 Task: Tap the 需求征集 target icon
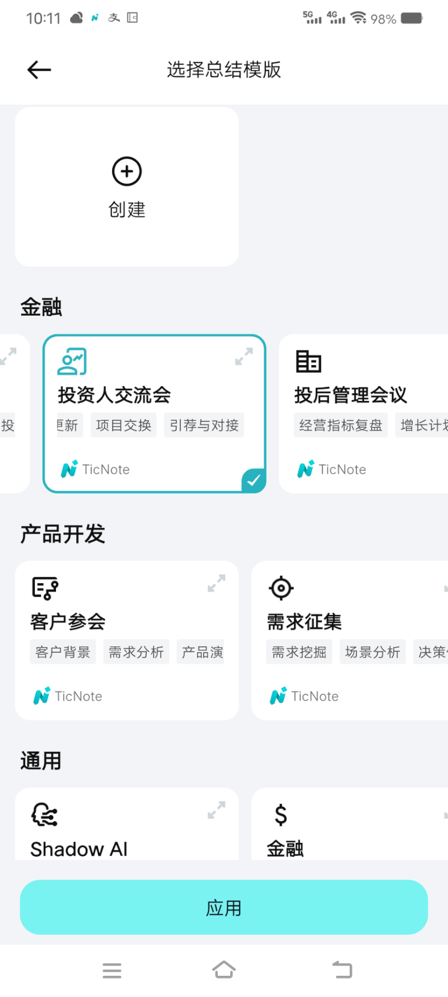281,588
